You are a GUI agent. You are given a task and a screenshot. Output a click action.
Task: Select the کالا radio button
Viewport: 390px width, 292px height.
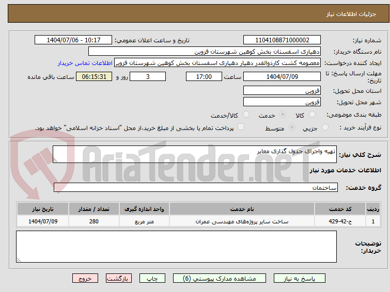click(x=312, y=115)
